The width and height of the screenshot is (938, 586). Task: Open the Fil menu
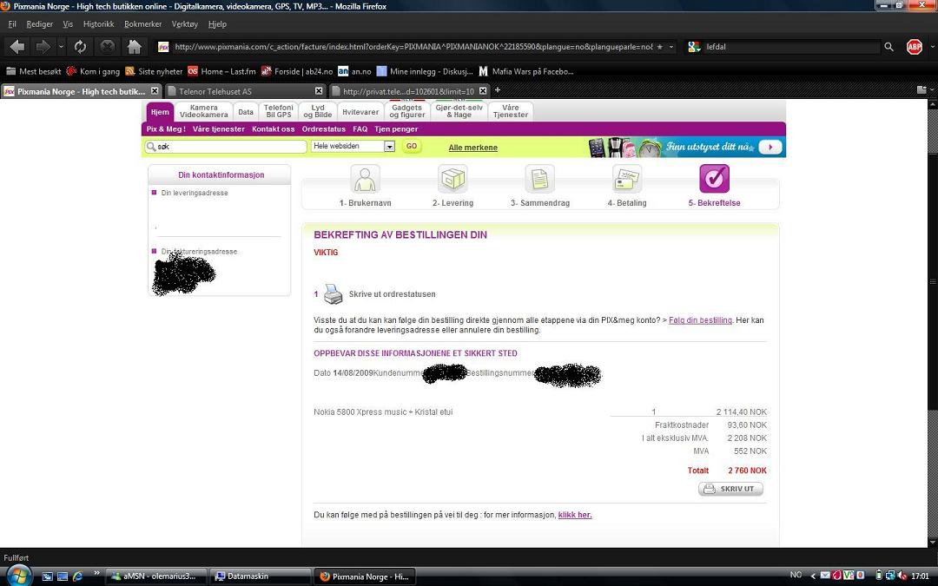[12, 24]
